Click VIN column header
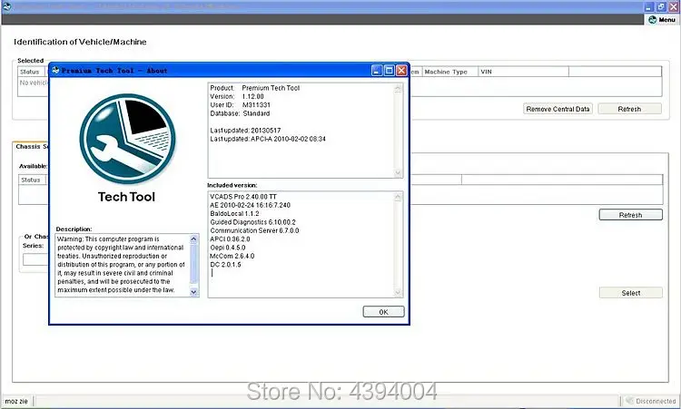 523,72
